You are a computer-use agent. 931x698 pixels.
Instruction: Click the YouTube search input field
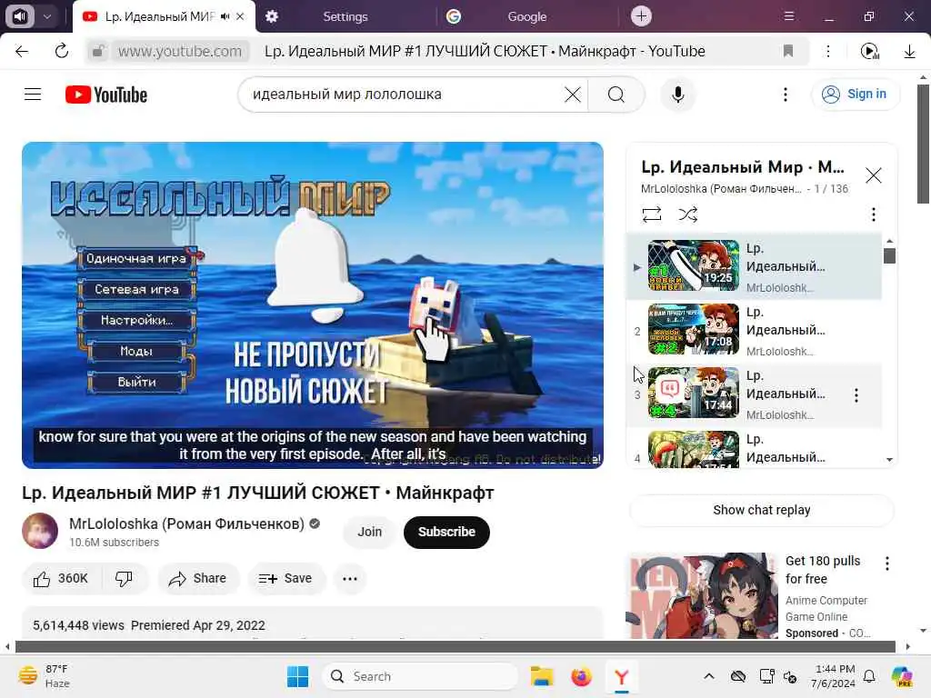tap(406, 95)
